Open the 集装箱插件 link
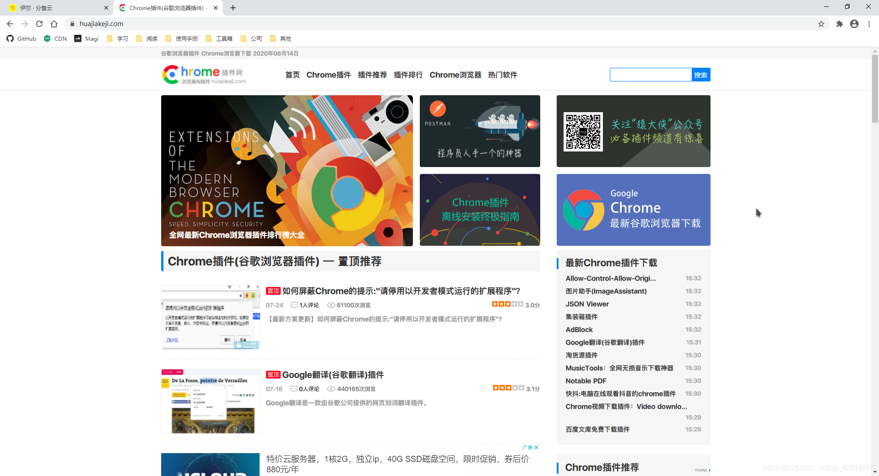The width and height of the screenshot is (879, 476). click(581, 317)
